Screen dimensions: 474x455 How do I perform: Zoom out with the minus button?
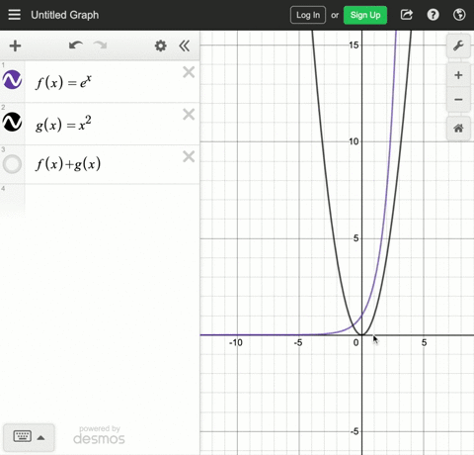(458, 100)
